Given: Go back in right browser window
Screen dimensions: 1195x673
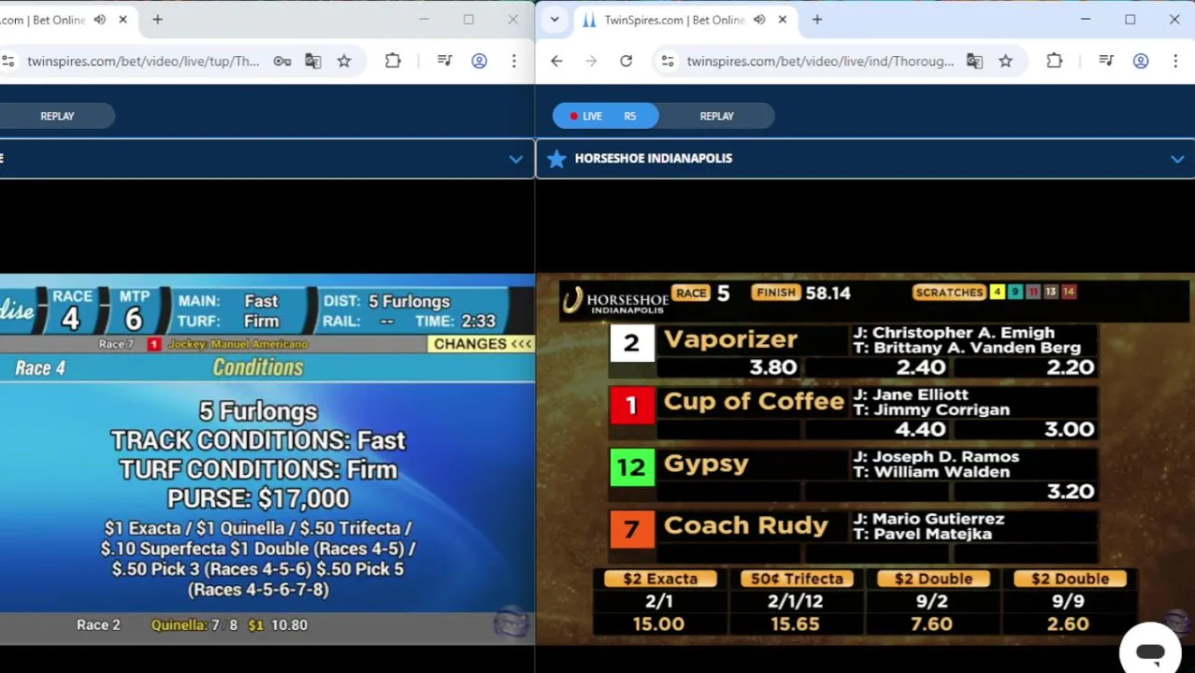Looking at the screenshot, I should pyautogui.click(x=556, y=61).
